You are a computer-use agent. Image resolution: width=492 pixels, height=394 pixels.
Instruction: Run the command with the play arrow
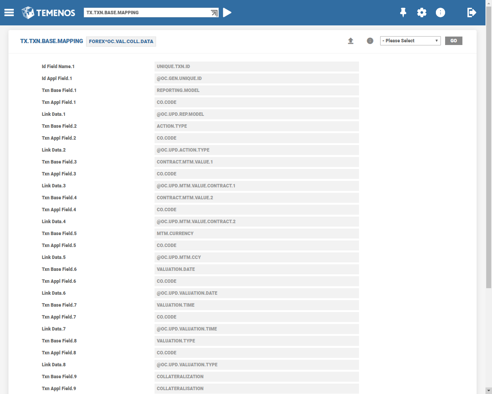pyautogui.click(x=227, y=13)
